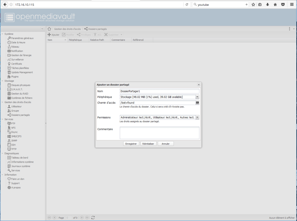Viewport: 297px width, 221px height.
Task: Click Firefox bookmark star icon
Action: [x=253, y=4]
